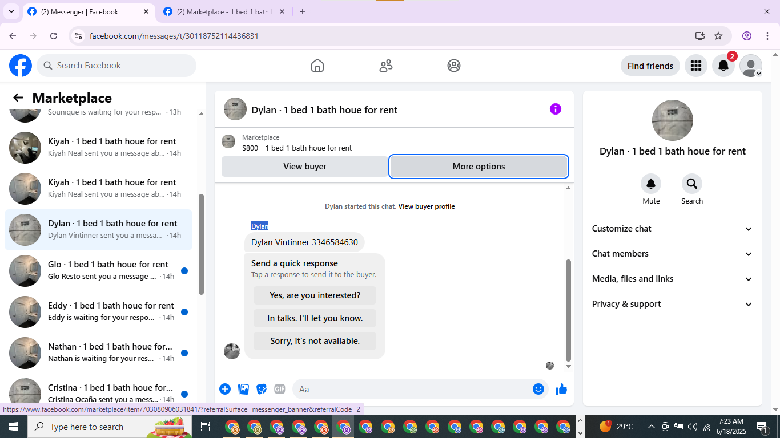This screenshot has width=780, height=438.
Task: Open Nathan conversation in list
Action: point(98,353)
